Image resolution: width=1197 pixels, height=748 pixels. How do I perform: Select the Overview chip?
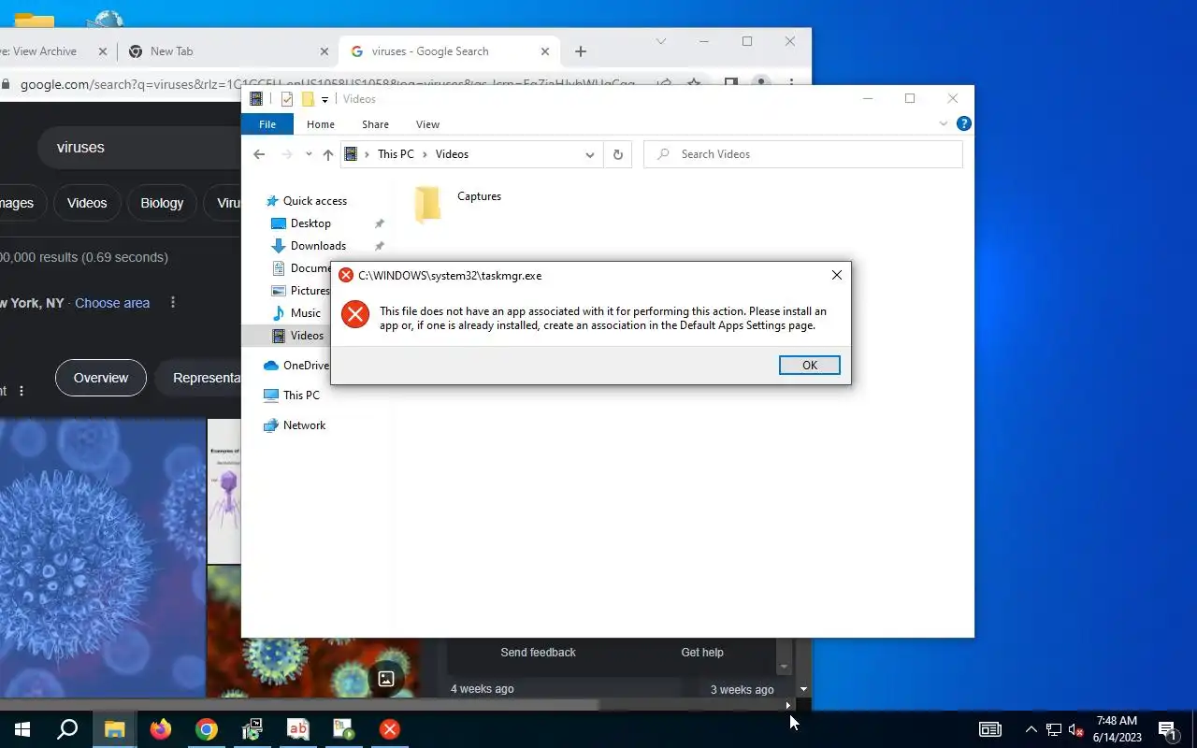pyautogui.click(x=101, y=378)
